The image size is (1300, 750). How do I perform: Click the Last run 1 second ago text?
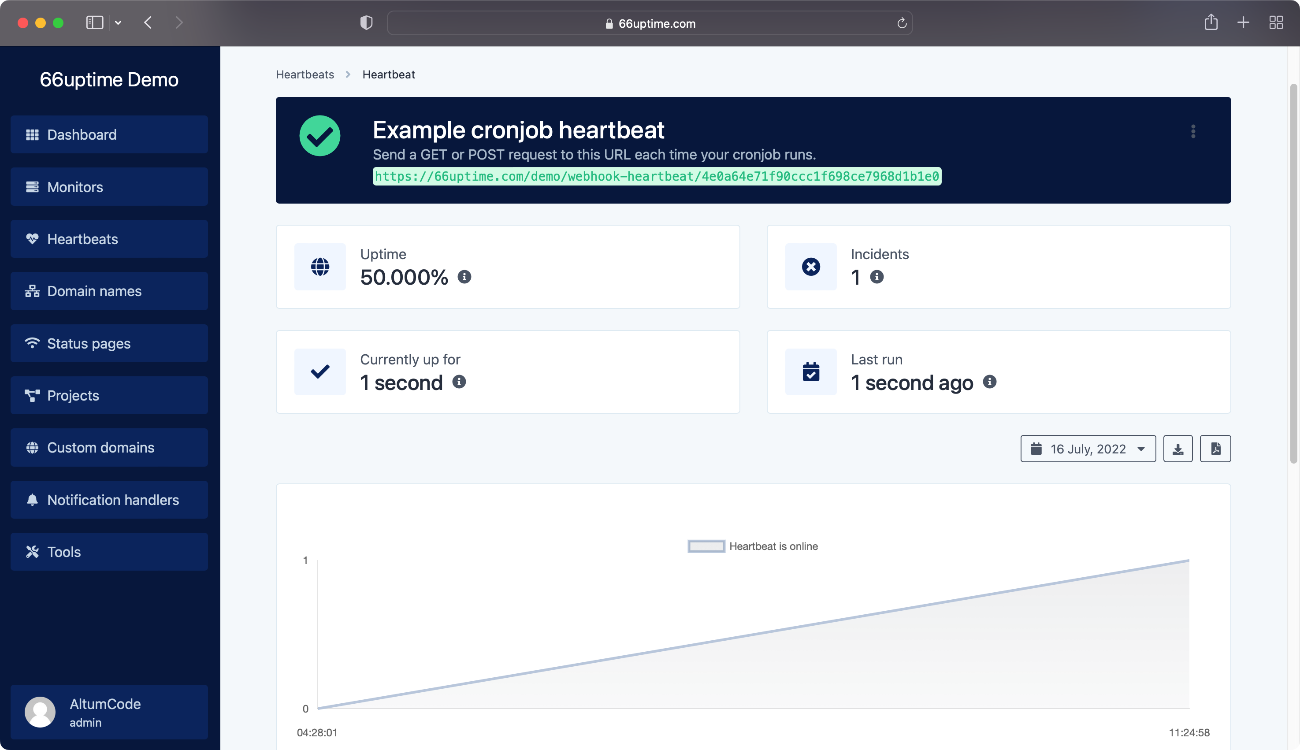[912, 383]
